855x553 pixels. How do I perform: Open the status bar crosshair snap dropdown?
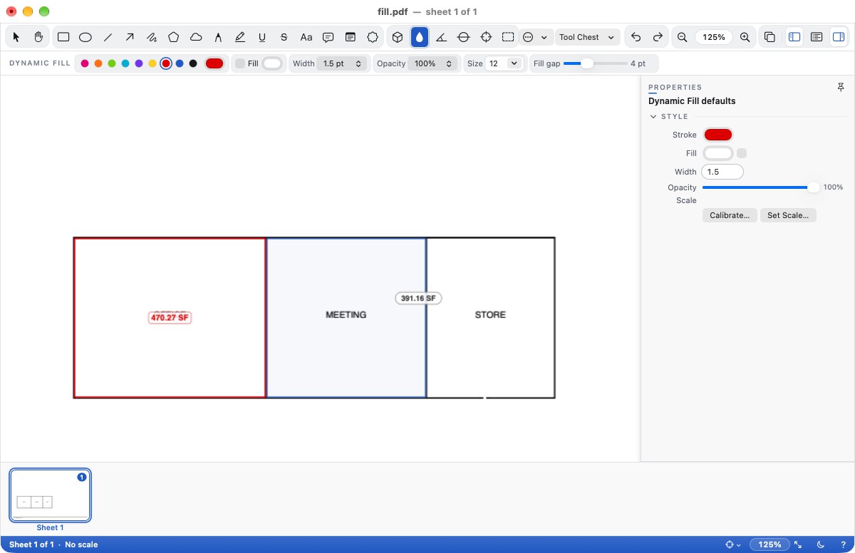(x=733, y=544)
